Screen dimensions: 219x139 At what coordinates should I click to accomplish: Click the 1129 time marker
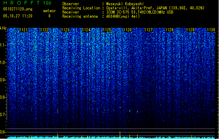tap(190, 30)
